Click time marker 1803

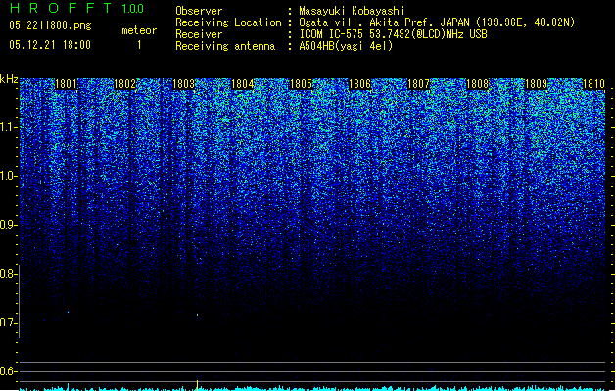[183, 84]
